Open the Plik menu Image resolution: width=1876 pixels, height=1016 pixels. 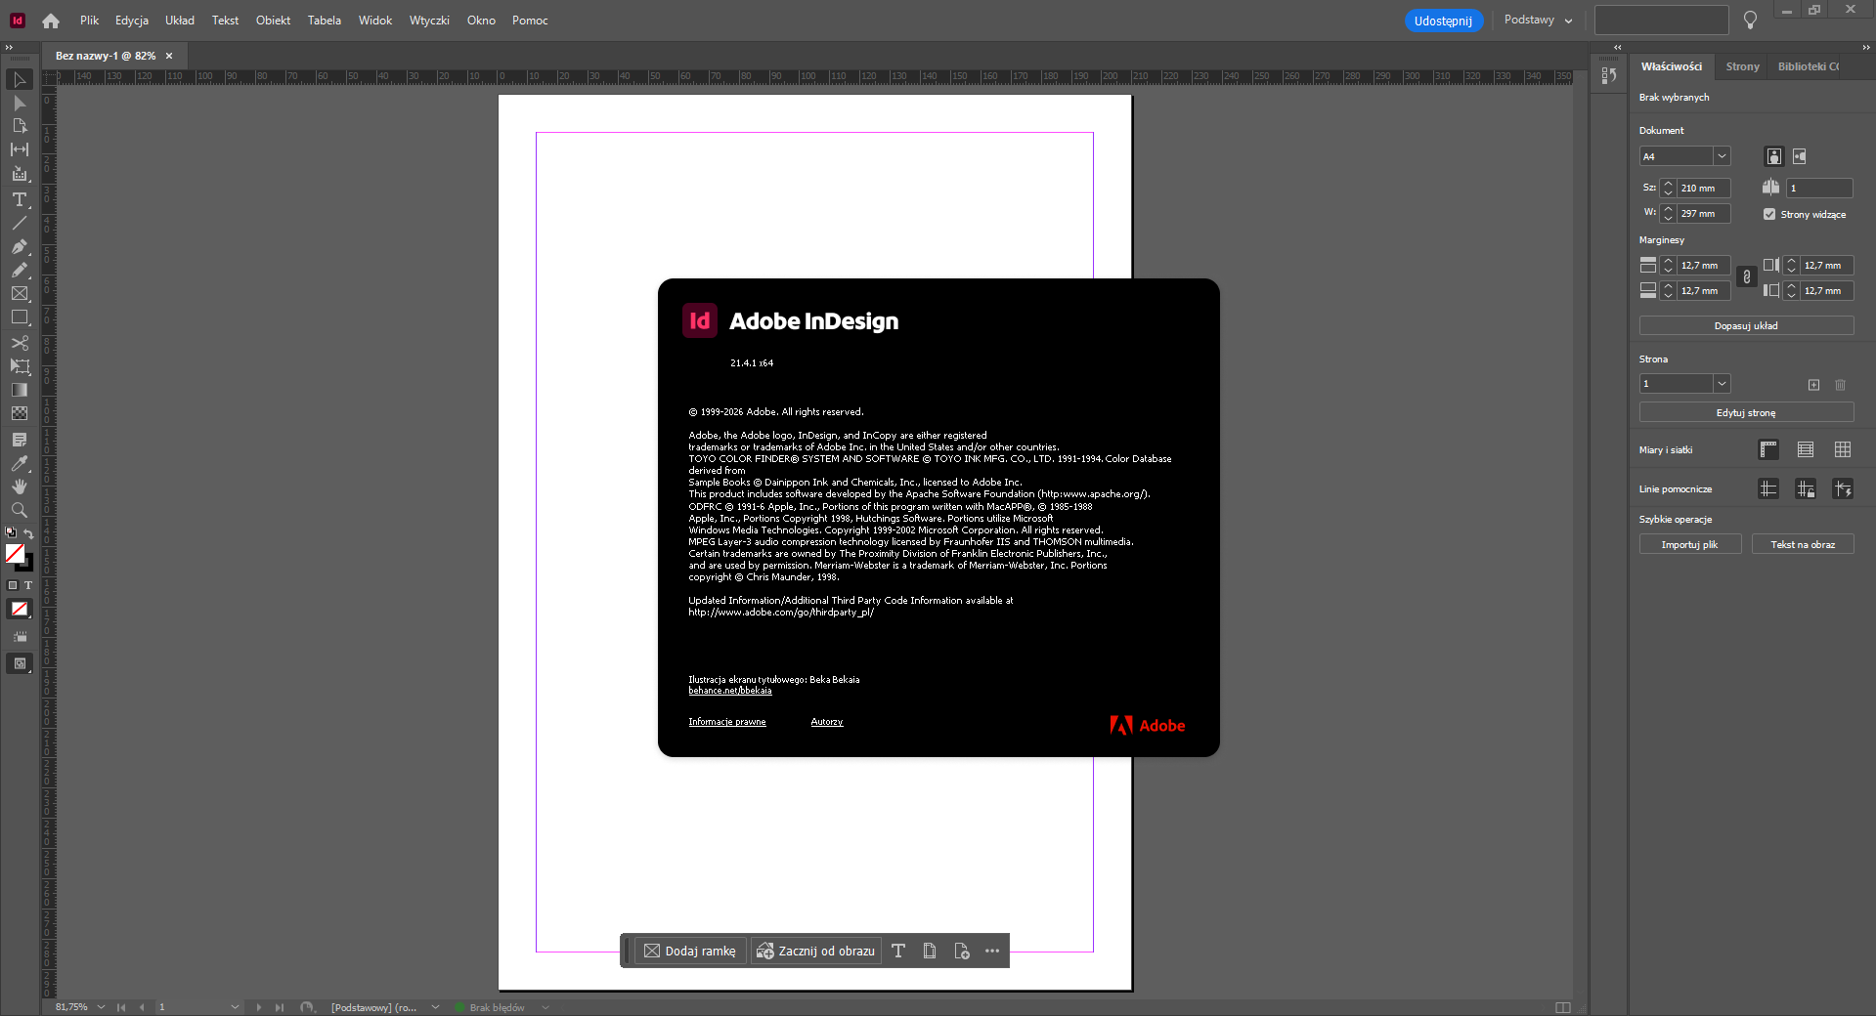pyautogui.click(x=89, y=21)
